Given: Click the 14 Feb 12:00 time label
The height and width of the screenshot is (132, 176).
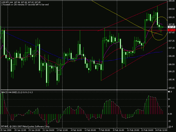Looking at the screenshot, I should [161, 130].
